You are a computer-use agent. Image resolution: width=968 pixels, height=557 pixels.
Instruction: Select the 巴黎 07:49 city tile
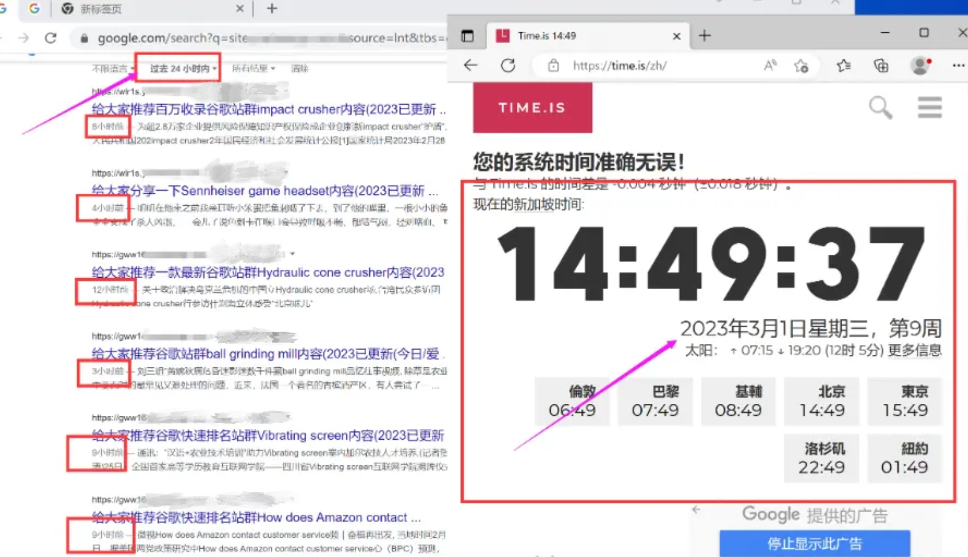[655, 401]
